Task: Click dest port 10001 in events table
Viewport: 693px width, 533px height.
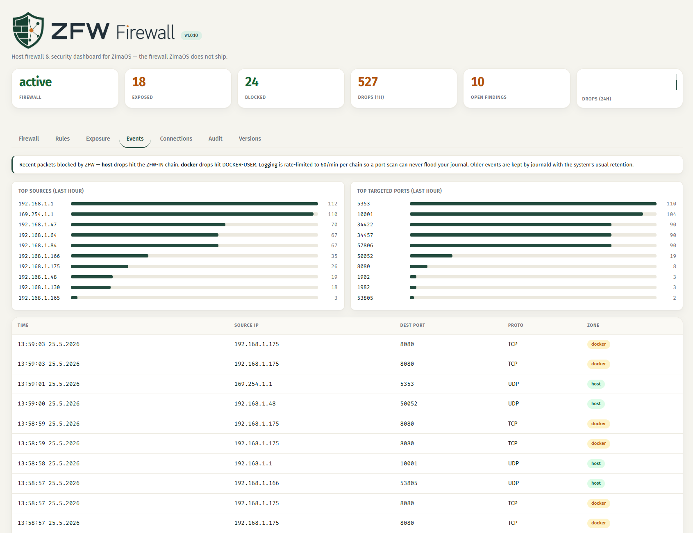Action: click(x=409, y=463)
